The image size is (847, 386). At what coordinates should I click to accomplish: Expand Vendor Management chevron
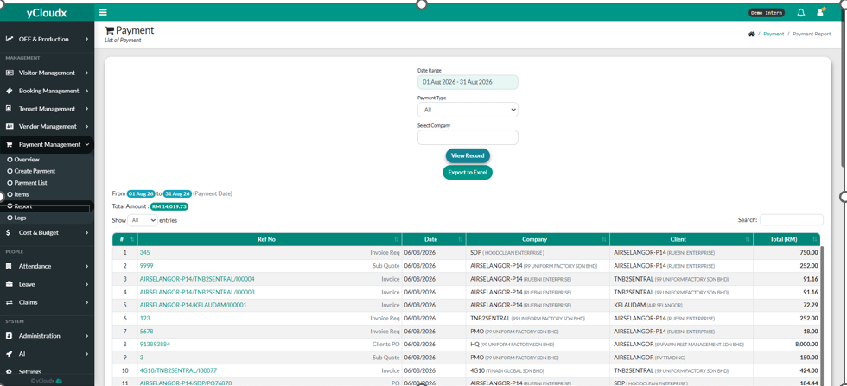click(86, 126)
